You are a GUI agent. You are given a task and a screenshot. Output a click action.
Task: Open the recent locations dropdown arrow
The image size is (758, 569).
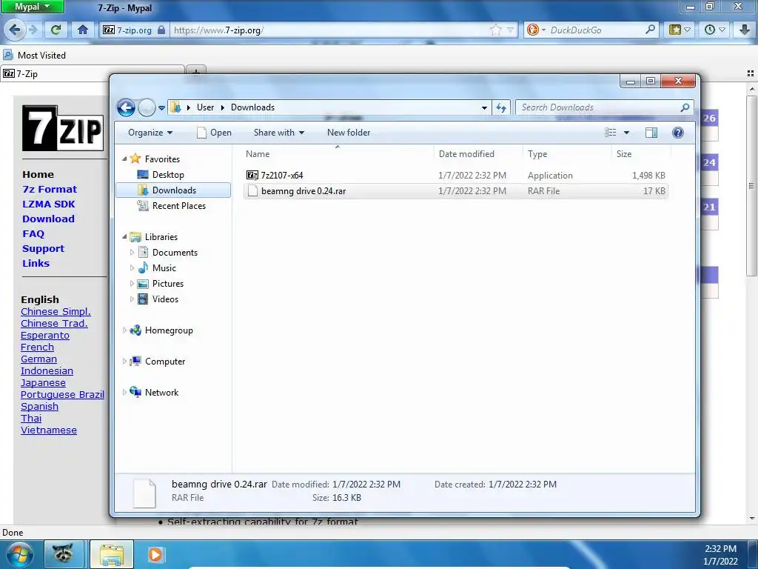pos(161,108)
